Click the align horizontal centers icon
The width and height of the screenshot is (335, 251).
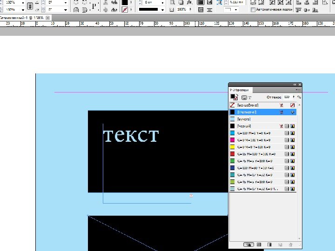click(307, 3)
